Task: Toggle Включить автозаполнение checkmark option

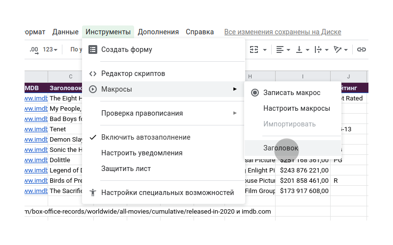Action: [145, 137]
